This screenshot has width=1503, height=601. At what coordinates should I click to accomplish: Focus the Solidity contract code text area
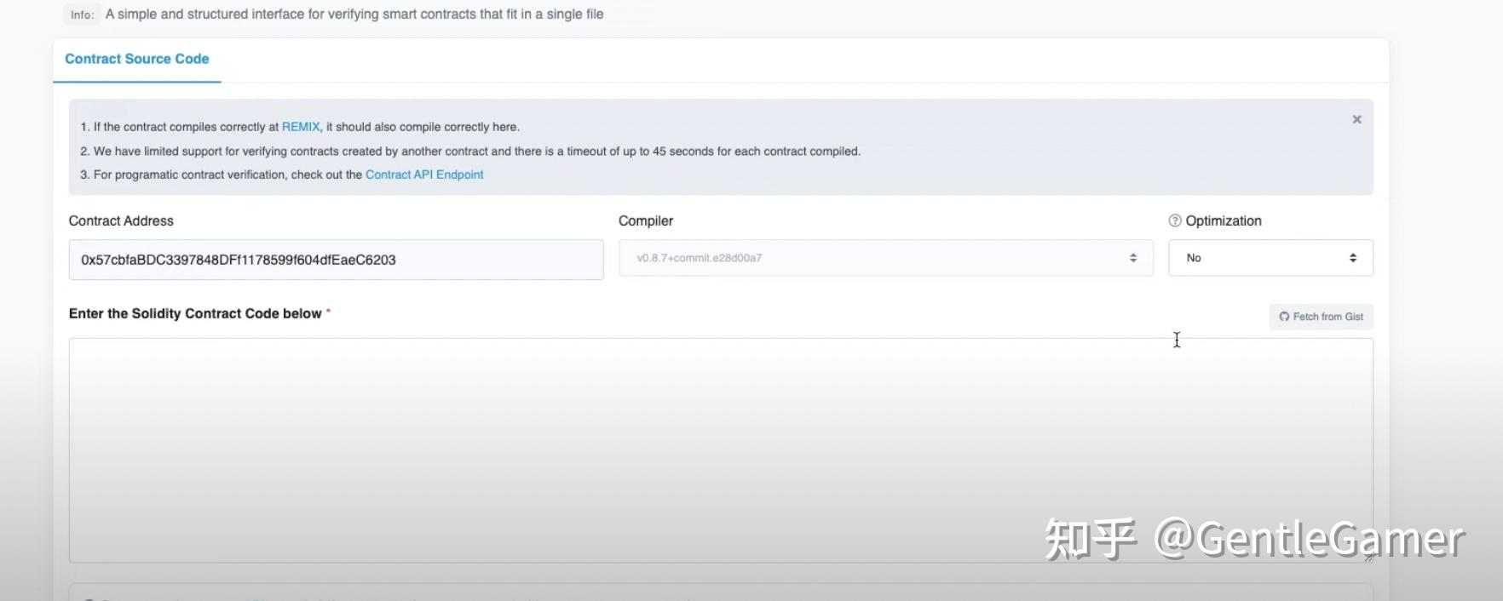720,449
